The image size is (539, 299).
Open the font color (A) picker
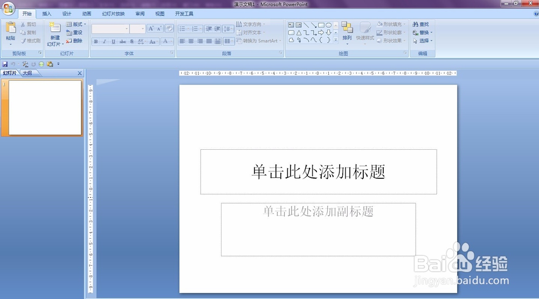tap(167, 41)
